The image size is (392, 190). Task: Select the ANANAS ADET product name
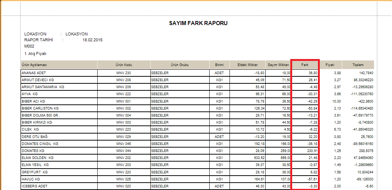pos(34,73)
